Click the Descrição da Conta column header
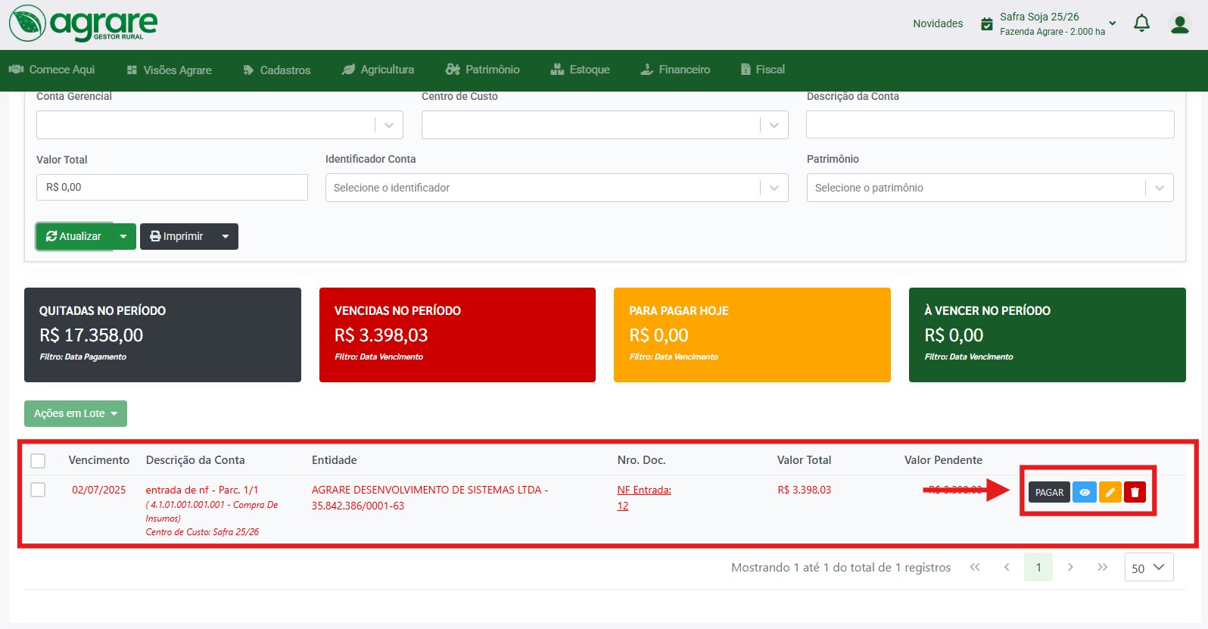This screenshot has height=629, width=1208. (195, 460)
